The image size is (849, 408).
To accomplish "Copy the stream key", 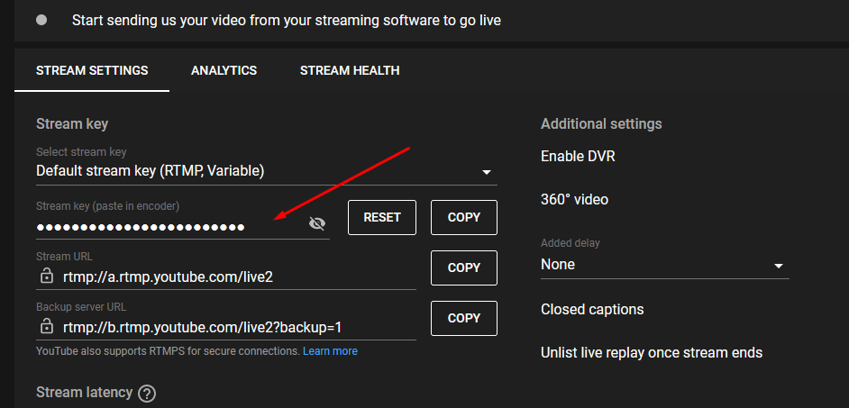I will tap(464, 217).
